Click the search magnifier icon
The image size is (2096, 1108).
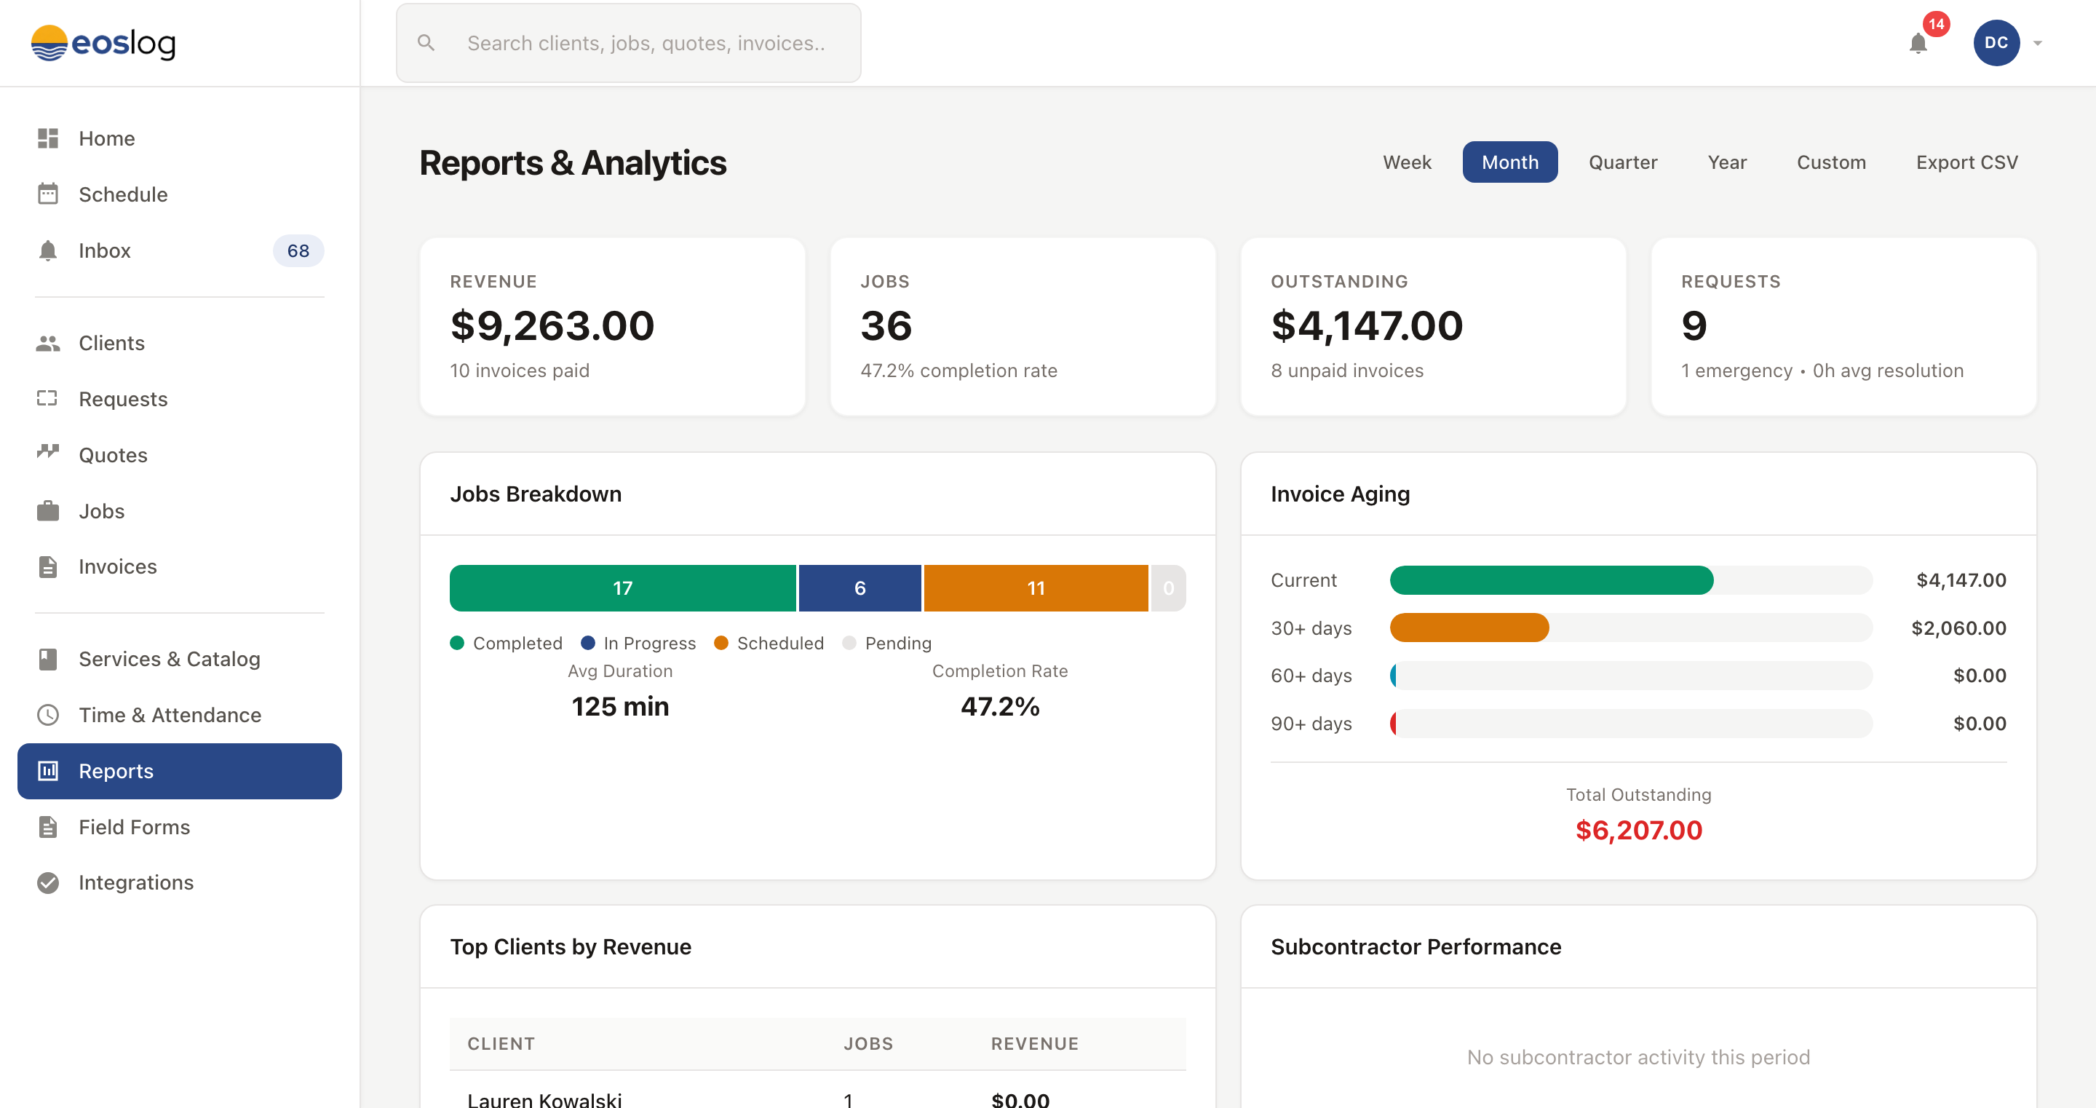click(x=426, y=43)
